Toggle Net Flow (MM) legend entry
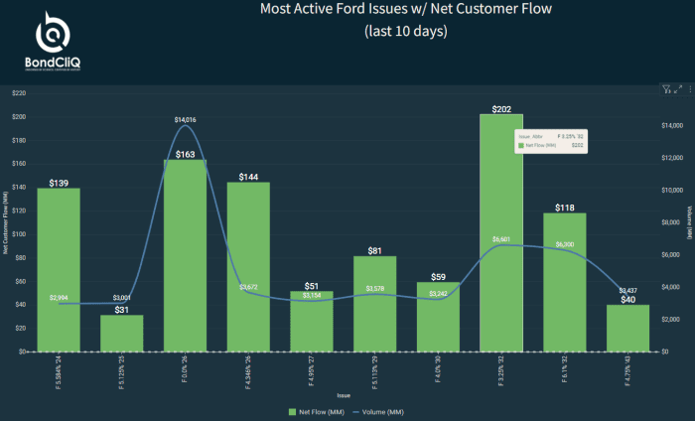 317,412
